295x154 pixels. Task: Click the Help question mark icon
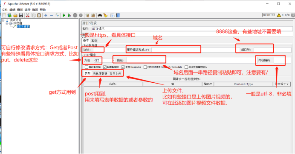[x=118, y=15]
